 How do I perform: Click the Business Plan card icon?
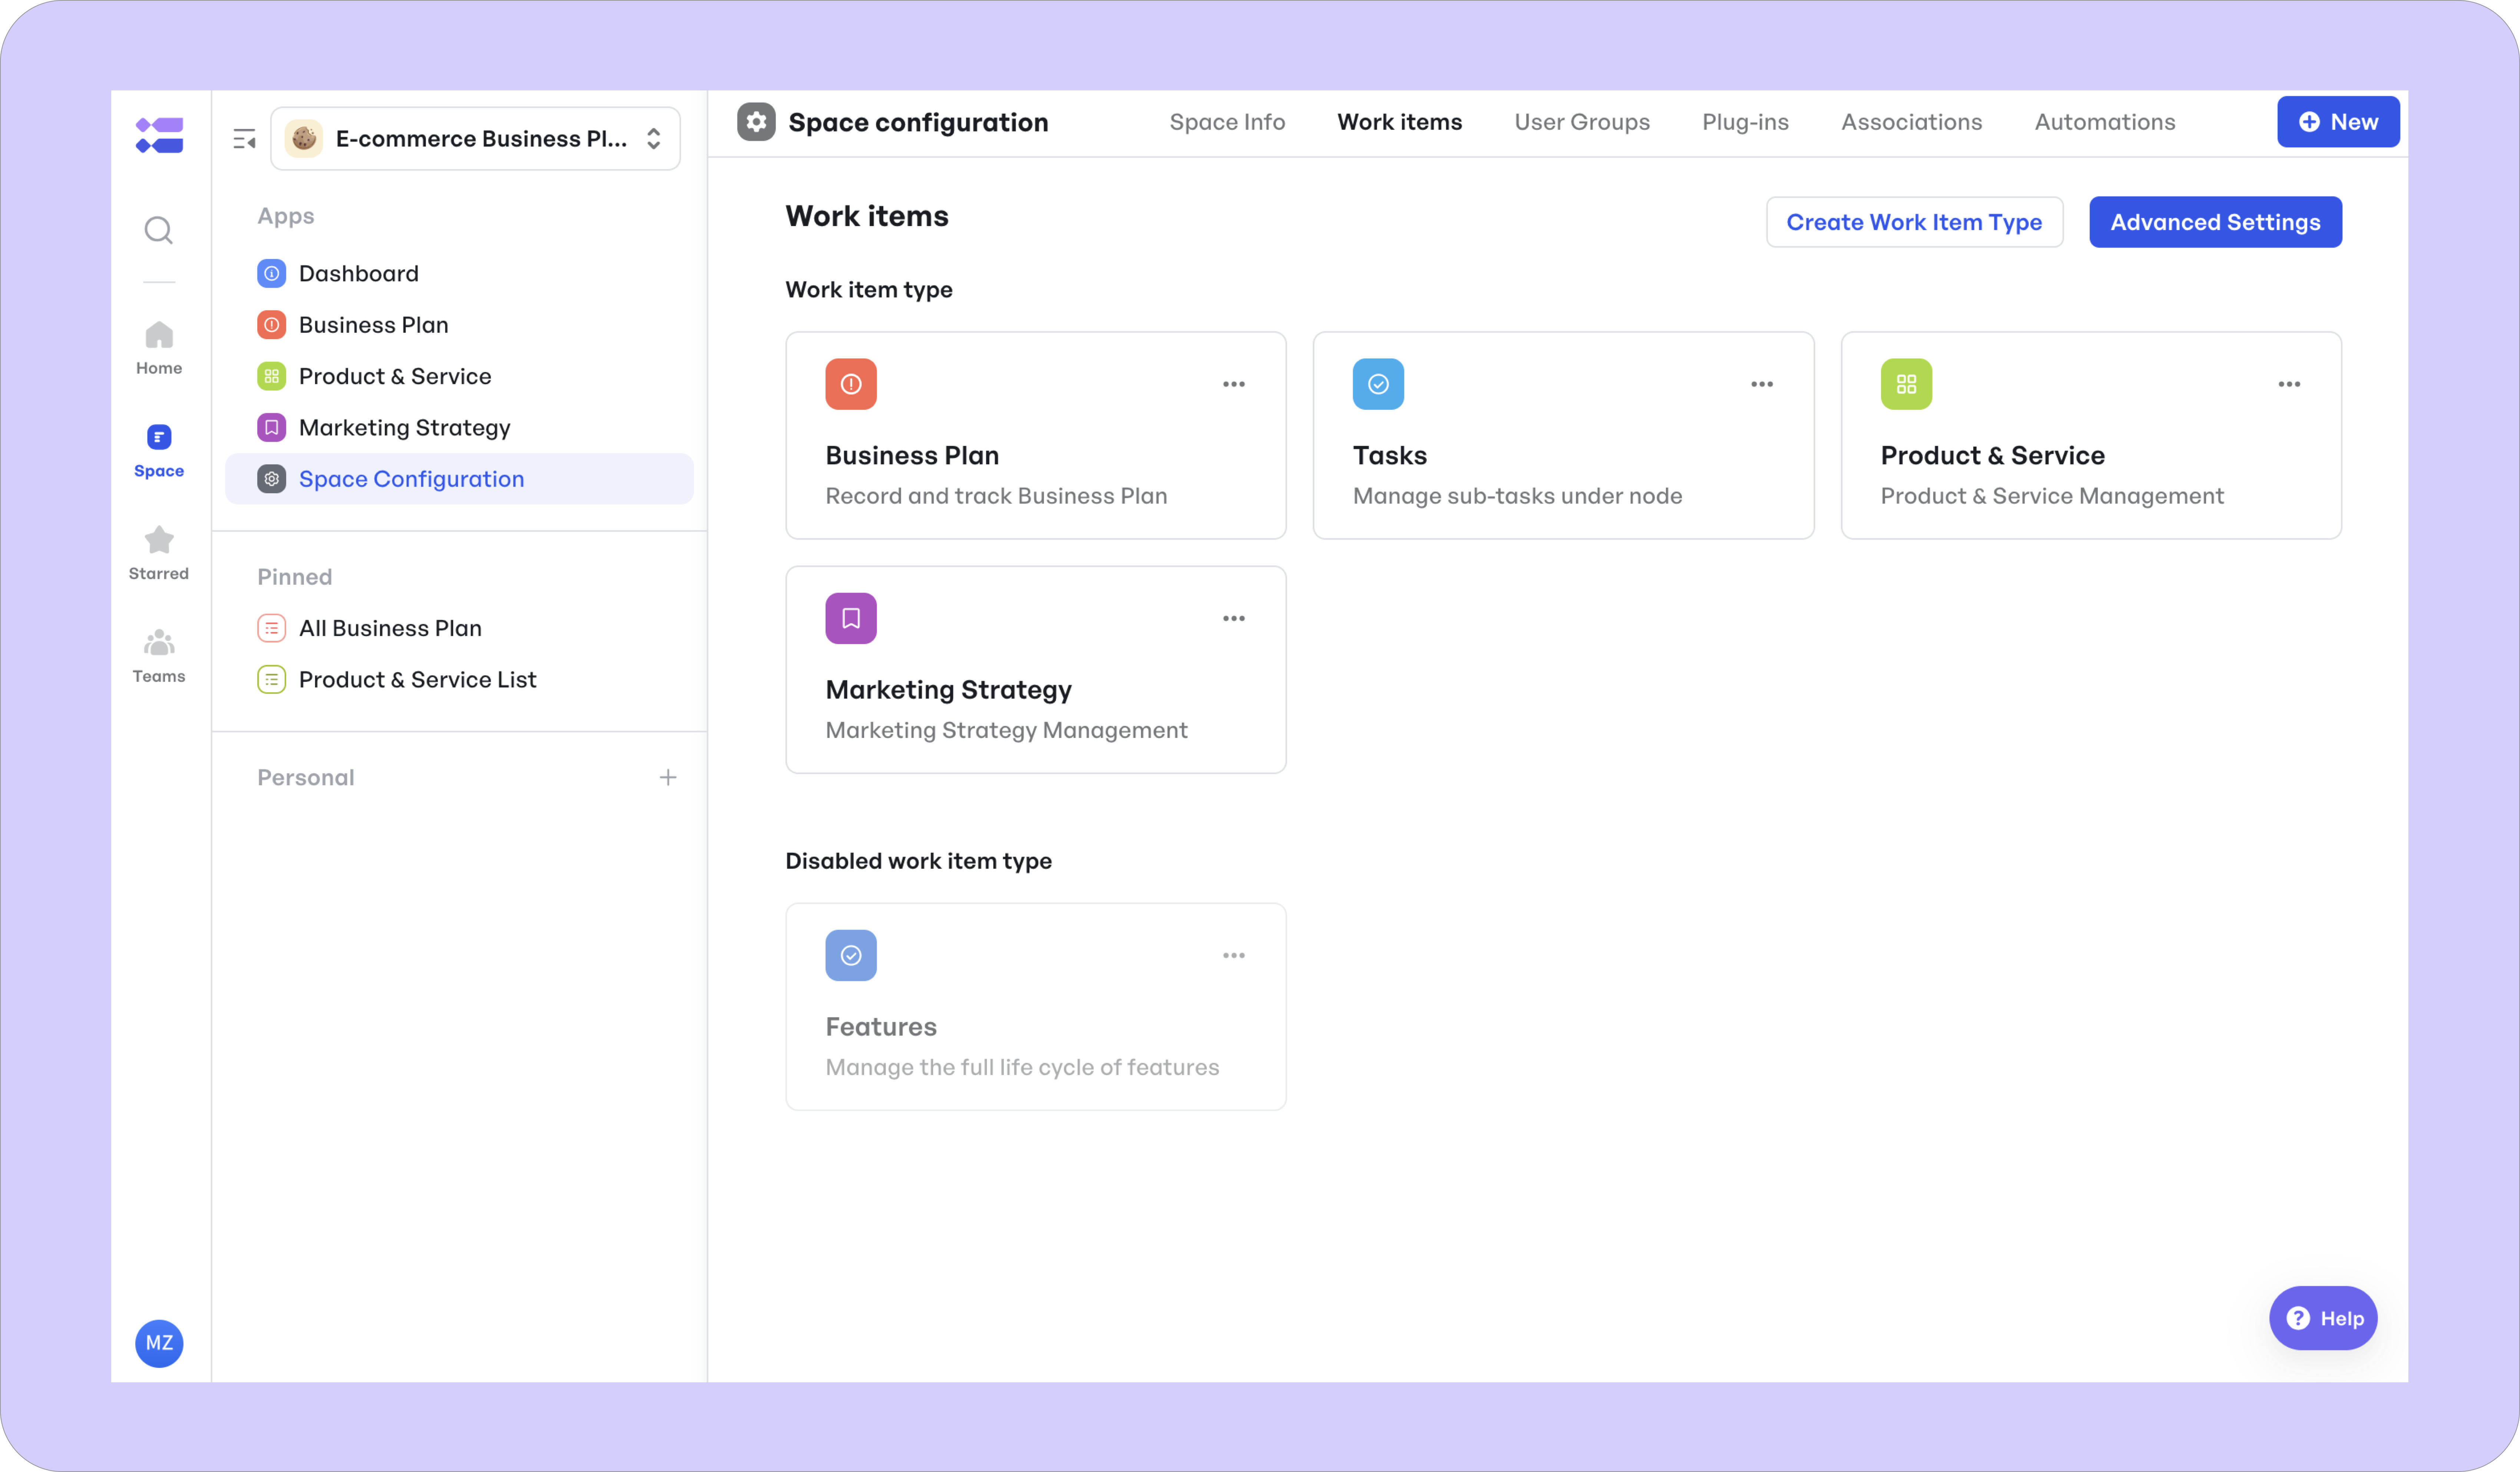point(851,384)
